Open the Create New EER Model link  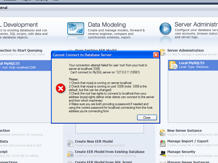click(x=94, y=141)
